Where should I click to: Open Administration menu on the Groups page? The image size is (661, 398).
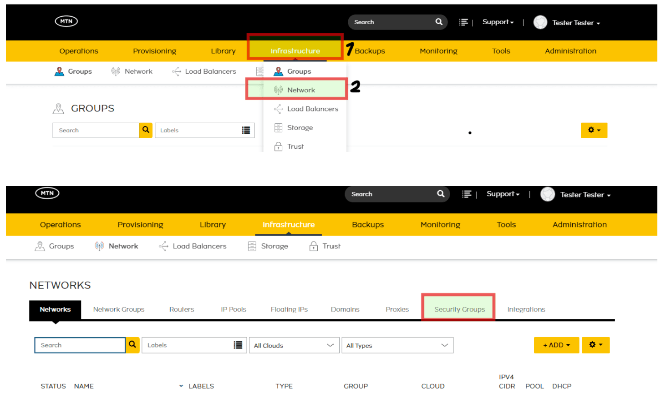[570, 51]
